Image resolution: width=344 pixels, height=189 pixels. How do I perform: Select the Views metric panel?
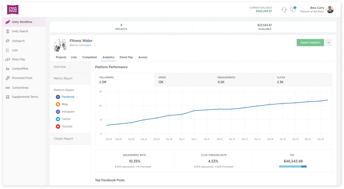(184, 80)
